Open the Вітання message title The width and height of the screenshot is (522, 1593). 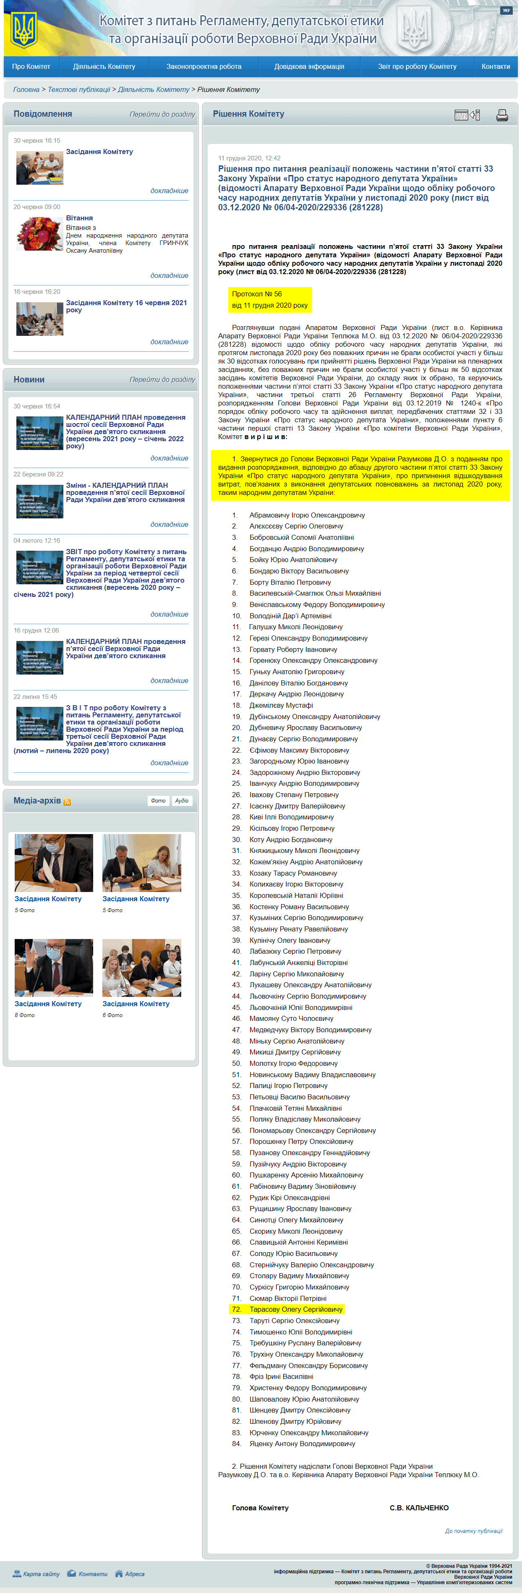[x=79, y=218]
